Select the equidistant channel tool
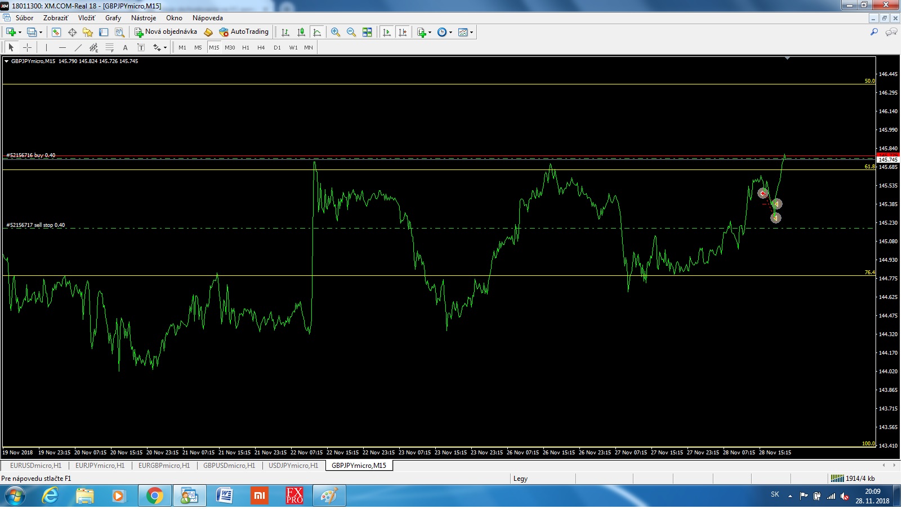 click(x=94, y=48)
